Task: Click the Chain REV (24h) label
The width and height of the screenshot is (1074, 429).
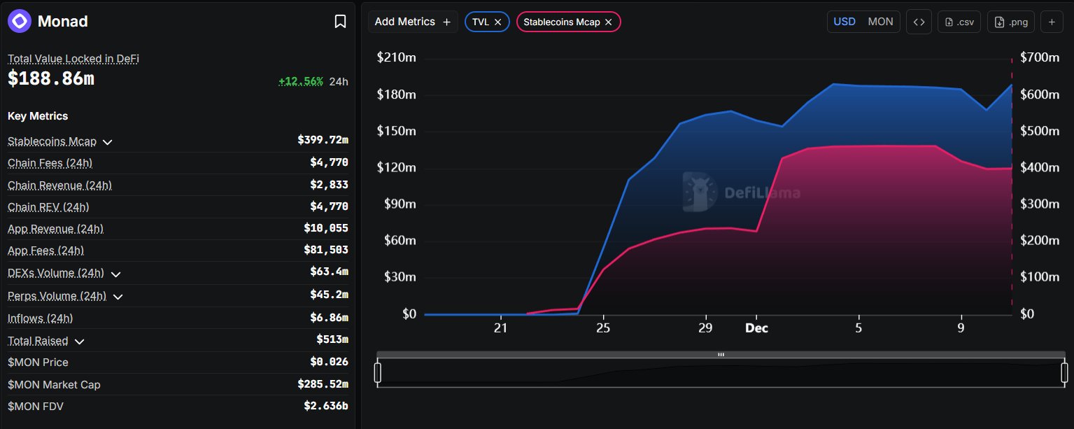Action: pos(48,207)
